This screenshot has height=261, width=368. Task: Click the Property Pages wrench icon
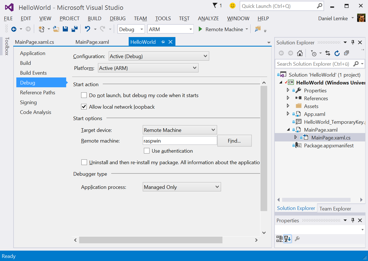coord(297,239)
